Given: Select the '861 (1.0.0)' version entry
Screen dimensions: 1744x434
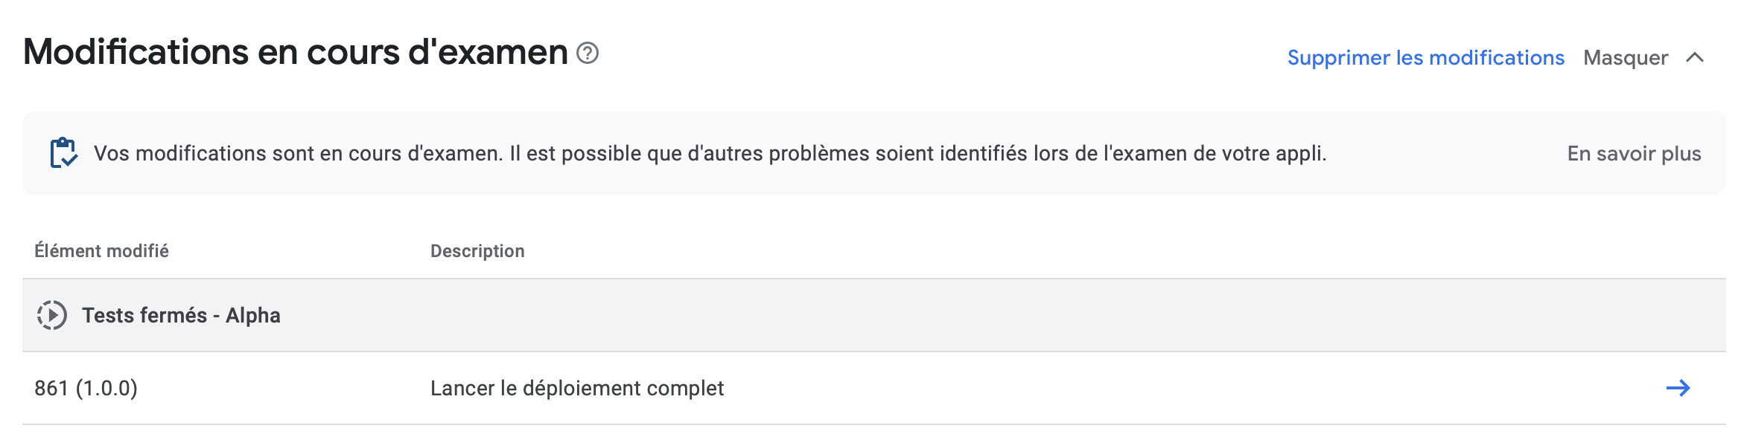Looking at the screenshot, I should tap(86, 388).
